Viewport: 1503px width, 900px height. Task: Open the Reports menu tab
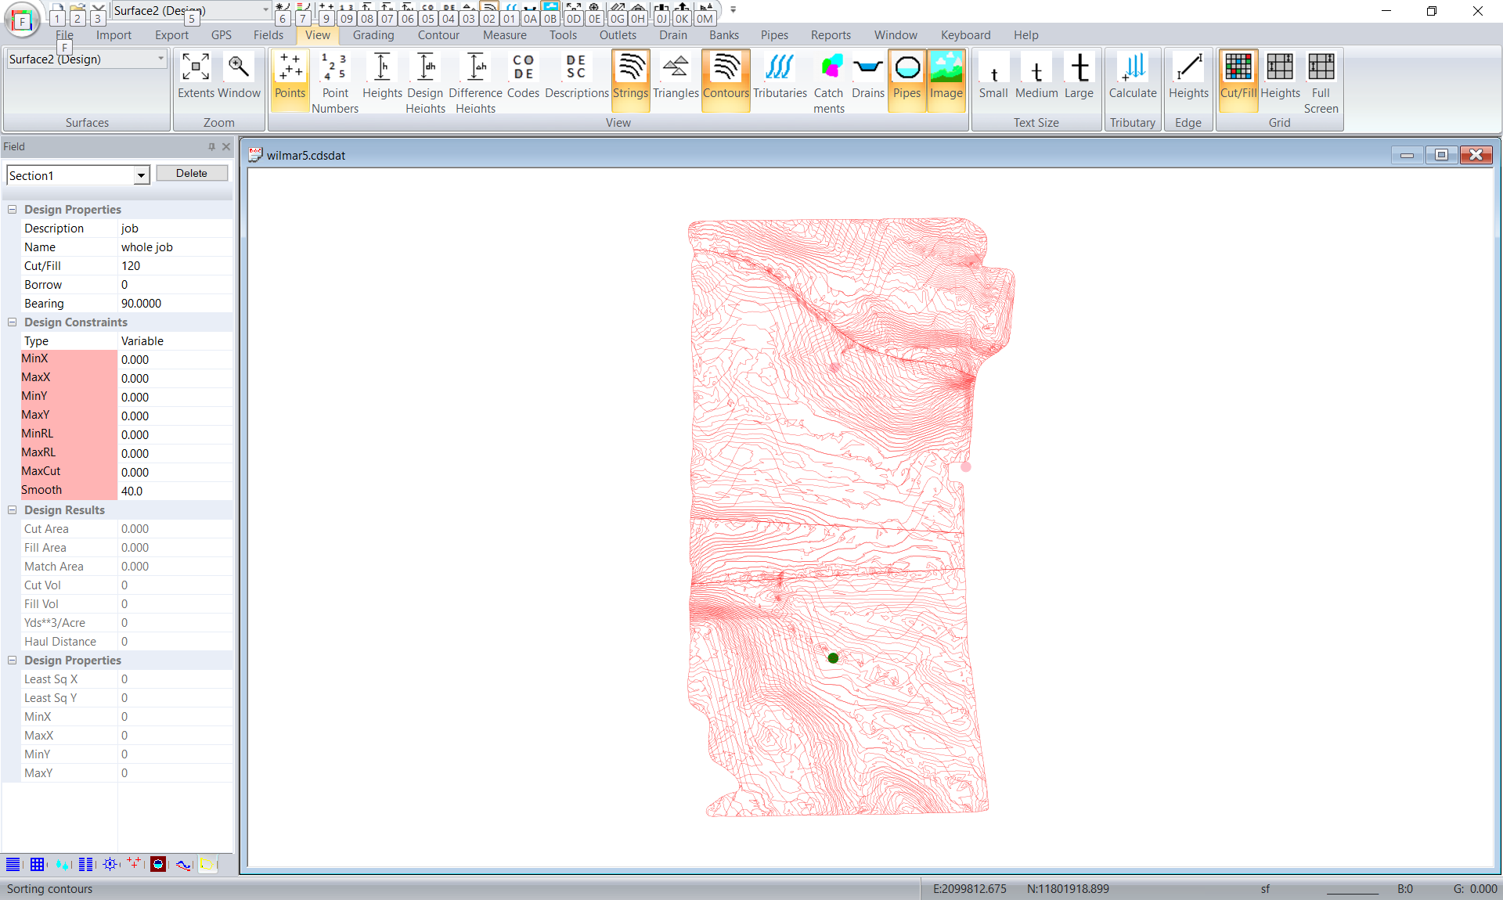830,35
